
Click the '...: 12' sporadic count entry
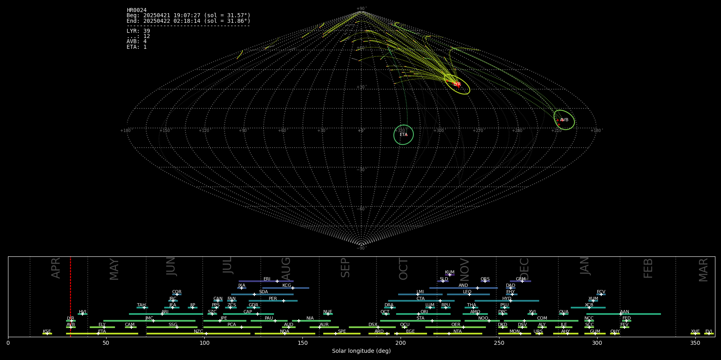point(138,36)
